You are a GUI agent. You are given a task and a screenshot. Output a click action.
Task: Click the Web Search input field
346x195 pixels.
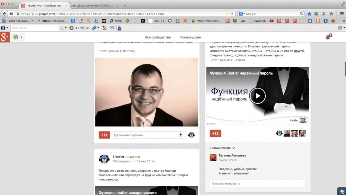[x=35, y=28]
